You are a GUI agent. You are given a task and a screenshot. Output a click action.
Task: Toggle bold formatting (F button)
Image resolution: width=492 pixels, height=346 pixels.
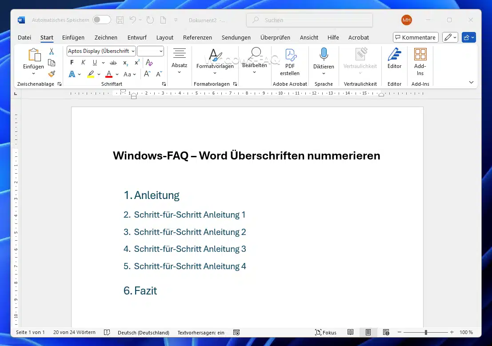[x=72, y=63]
